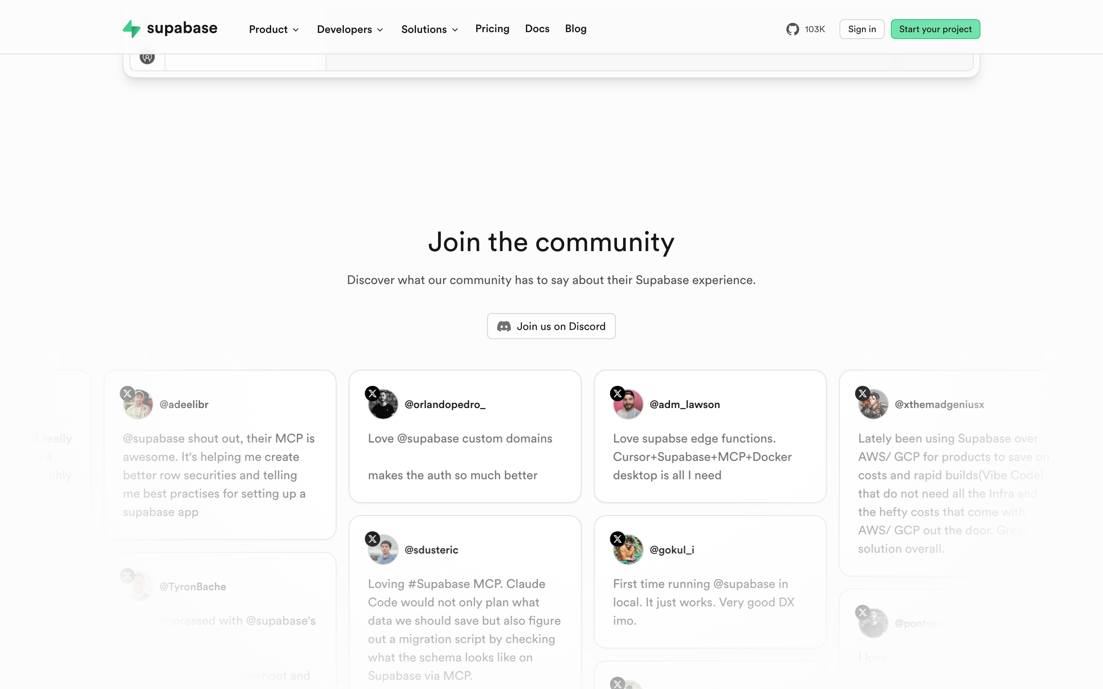Screen dimensions: 1103x689
Task: Click the green Start your project button
Action: 935,29
